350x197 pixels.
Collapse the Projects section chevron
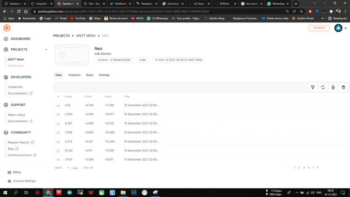46,50
